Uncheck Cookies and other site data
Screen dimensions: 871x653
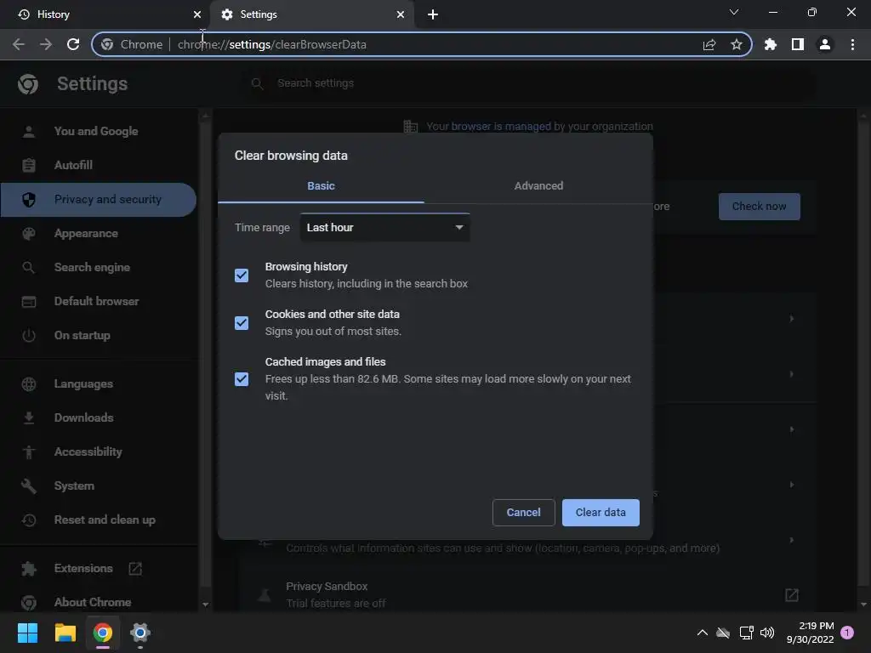coord(242,322)
